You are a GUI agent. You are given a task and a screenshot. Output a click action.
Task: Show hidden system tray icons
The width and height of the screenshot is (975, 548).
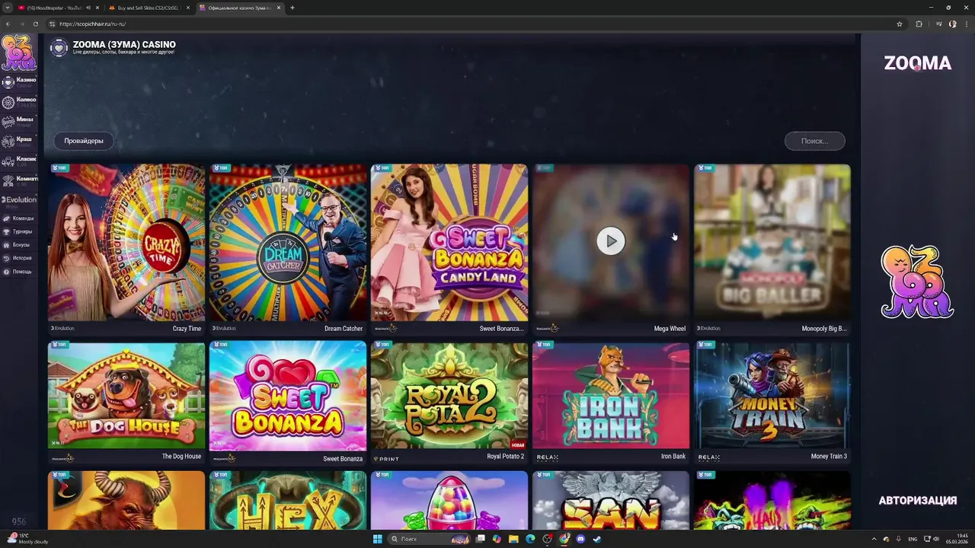point(874,539)
